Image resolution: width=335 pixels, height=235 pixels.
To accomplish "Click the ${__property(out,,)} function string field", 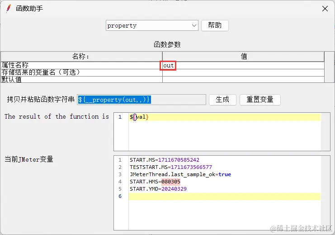I will [x=142, y=100].
